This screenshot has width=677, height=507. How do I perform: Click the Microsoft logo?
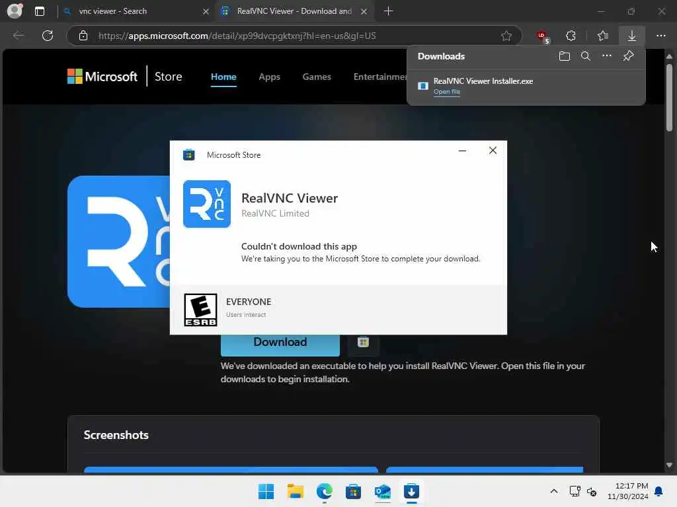tap(102, 77)
